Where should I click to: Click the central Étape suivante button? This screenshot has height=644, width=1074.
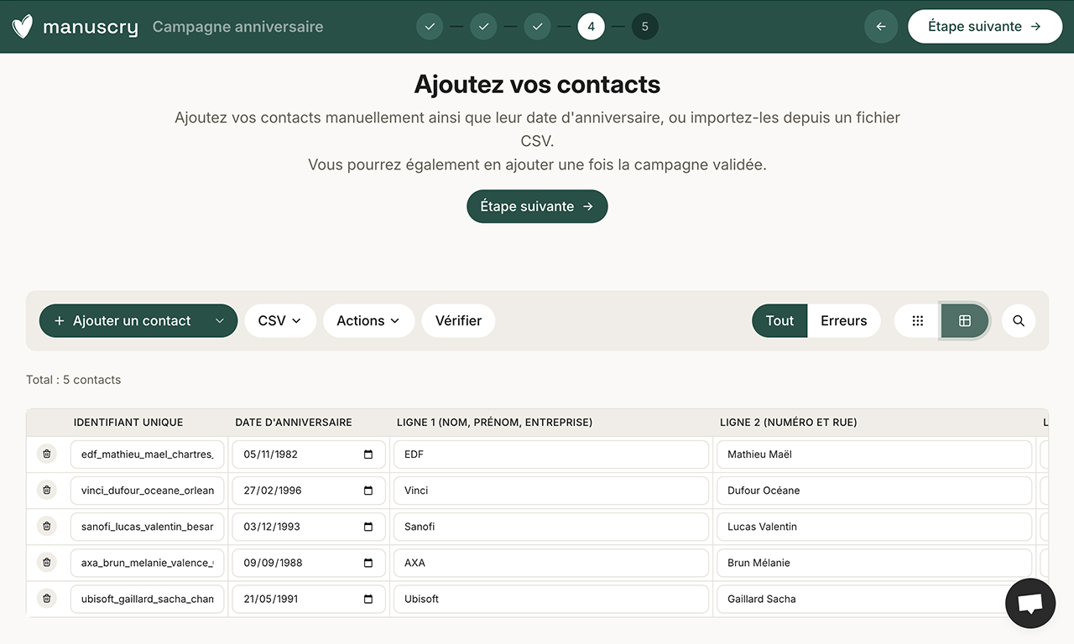(537, 205)
